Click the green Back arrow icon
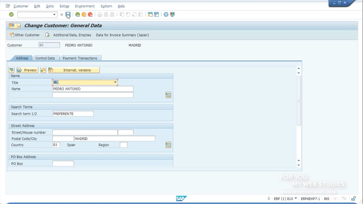Image resolution: width=363 pixels, height=204 pixels. (78, 15)
